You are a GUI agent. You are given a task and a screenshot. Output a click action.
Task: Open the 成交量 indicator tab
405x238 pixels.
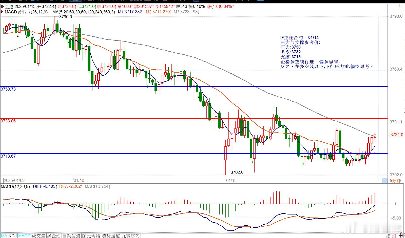38,236
